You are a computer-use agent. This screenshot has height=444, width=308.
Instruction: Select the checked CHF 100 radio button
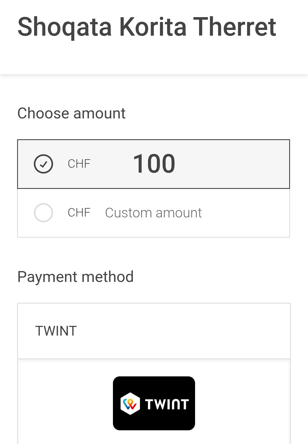[x=43, y=164]
